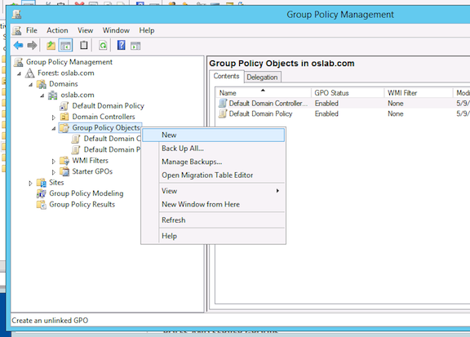The width and height of the screenshot is (470, 337).
Task: Click the blue Back arrow toolbar icon
Action: 19,46
